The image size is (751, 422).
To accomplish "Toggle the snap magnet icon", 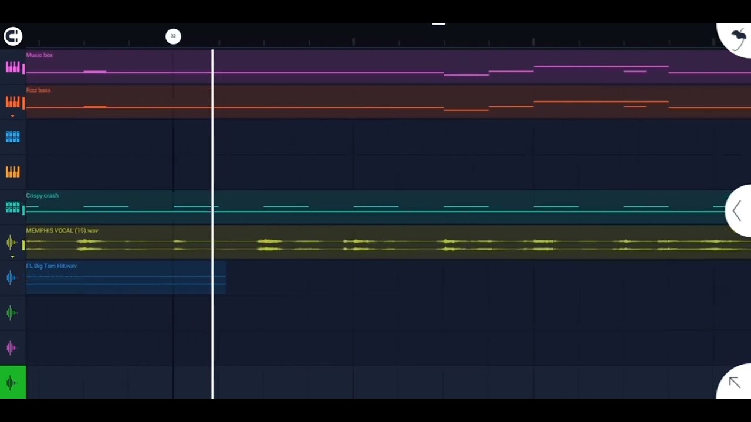I will click(13, 36).
